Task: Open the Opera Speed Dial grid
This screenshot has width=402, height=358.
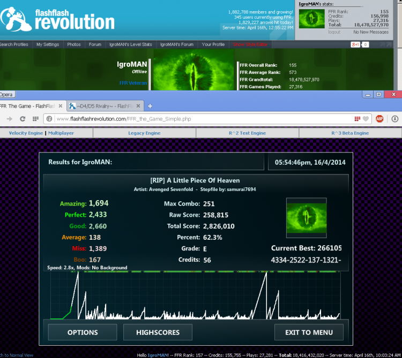Action: [35, 119]
